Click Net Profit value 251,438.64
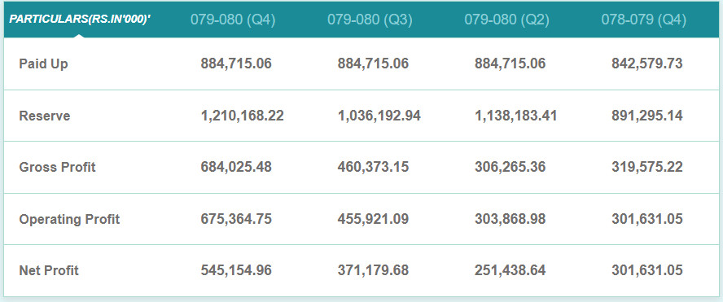The image size is (723, 302). 510,270
